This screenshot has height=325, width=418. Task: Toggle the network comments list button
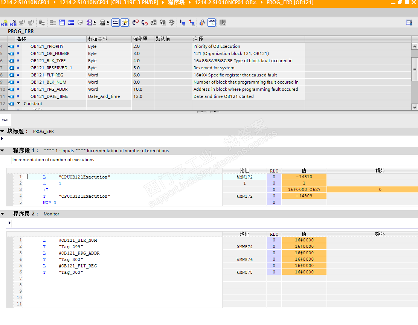click(115, 23)
